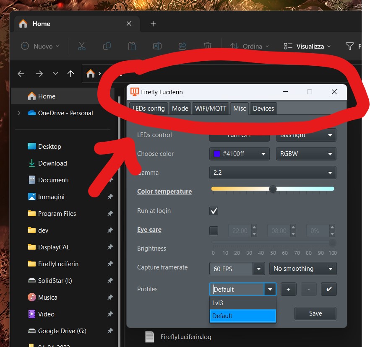Switch to the WiFi/MQTT tab
The height and width of the screenshot is (347, 370).
pos(211,109)
